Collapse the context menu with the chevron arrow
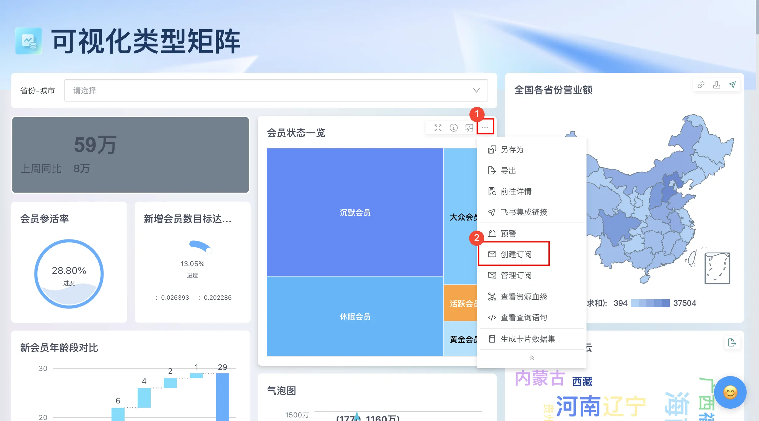 (531, 358)
